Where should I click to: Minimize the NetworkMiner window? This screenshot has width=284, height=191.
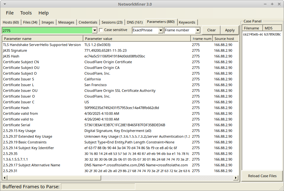pyautogui.click(x=265, y=4)
